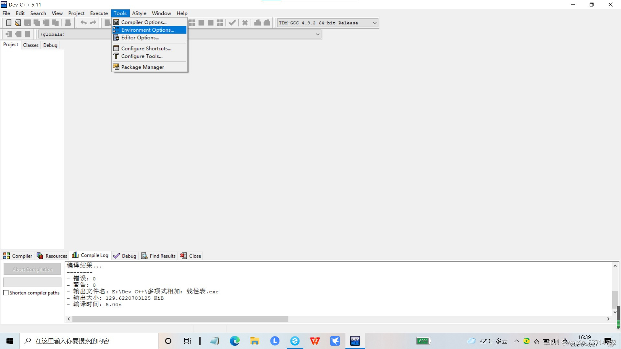Switch to the Resources bottom tab
The height and width of the screenshot is (349, 621).
pyautogui.click(x=52, y=256)
